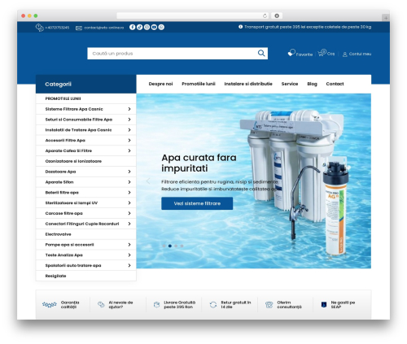Select third carousel slide dot
Image resolution: width=407 pixels, height=344 pixels.
pos(176,246)
